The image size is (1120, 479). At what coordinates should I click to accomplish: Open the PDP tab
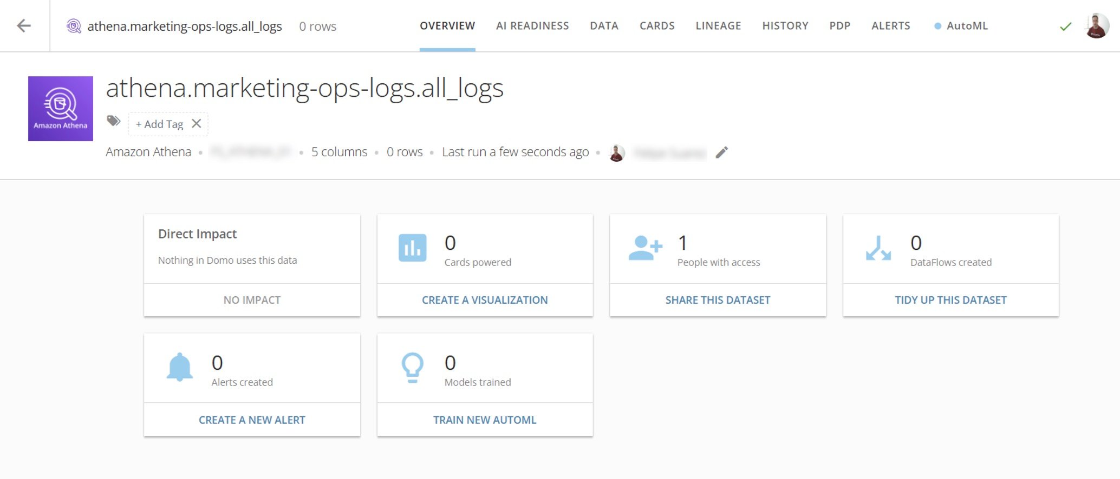pyautogui.click(x=840, y=26)
